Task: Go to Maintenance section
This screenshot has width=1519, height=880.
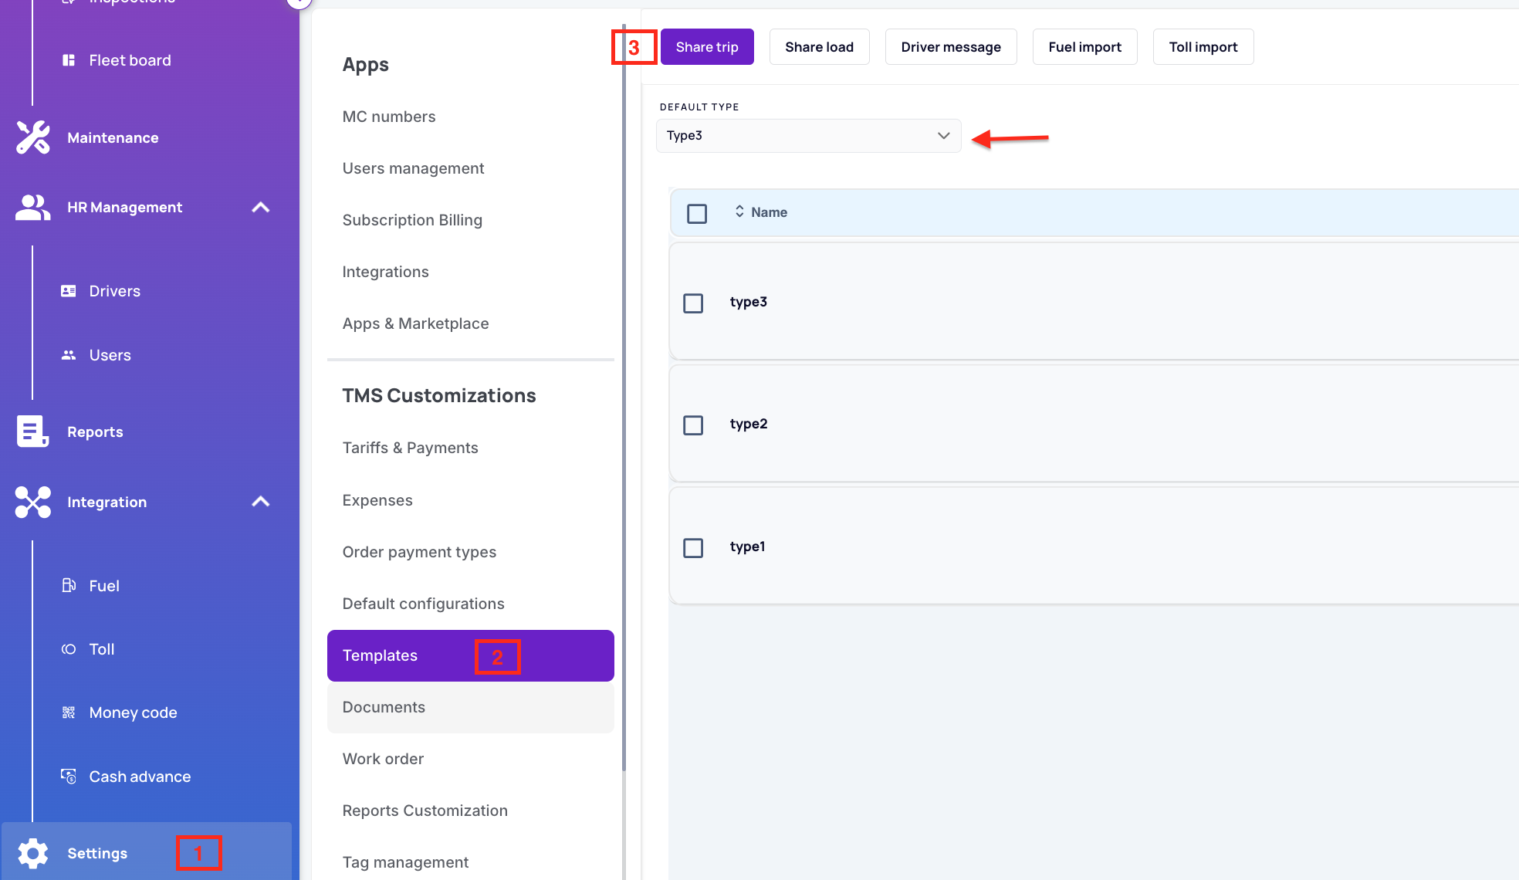Action: pos(113,137)
